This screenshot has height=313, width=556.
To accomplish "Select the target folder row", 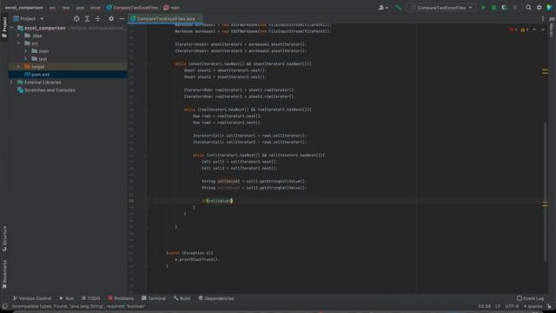I will click(x=68, y=67).
